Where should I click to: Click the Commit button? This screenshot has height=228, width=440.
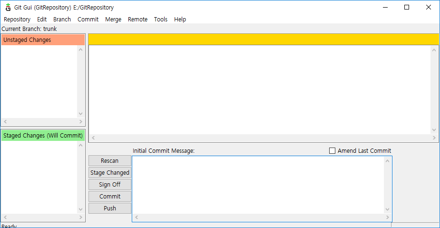click(110, 197)
